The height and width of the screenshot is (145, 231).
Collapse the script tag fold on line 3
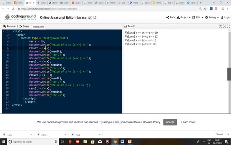(10, 38)
